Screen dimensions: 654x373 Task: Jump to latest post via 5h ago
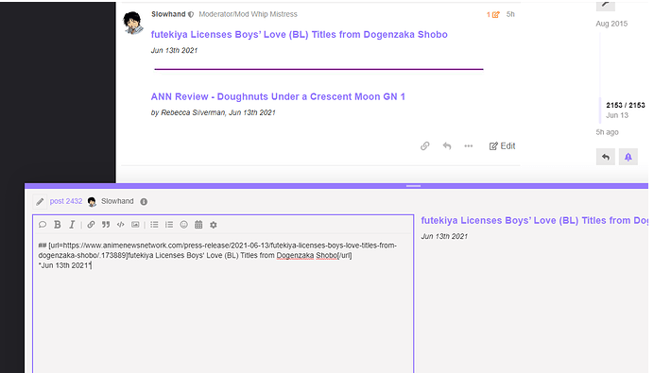(x=607, y=132)
